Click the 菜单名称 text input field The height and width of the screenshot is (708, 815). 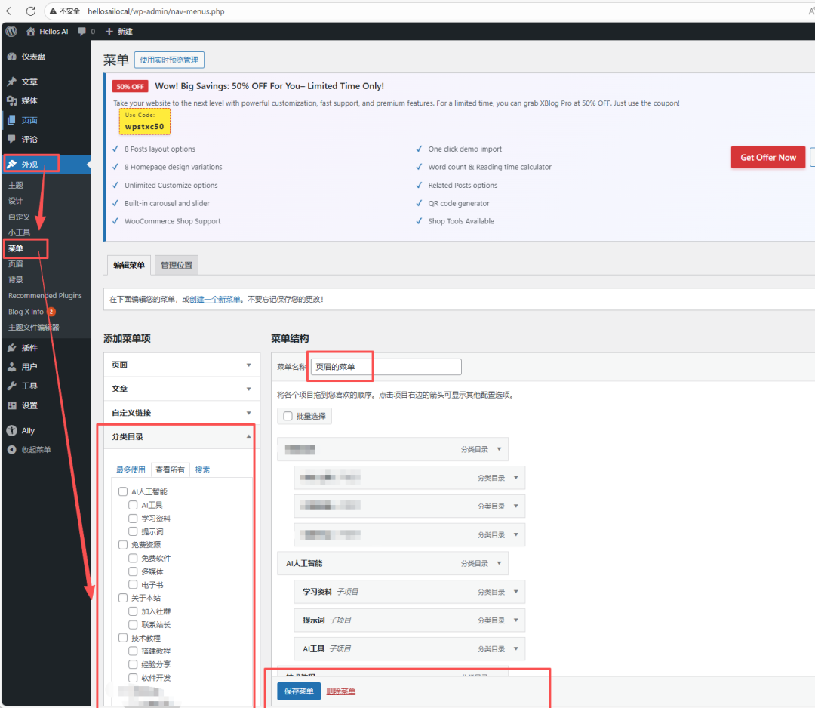pos(386,367)
